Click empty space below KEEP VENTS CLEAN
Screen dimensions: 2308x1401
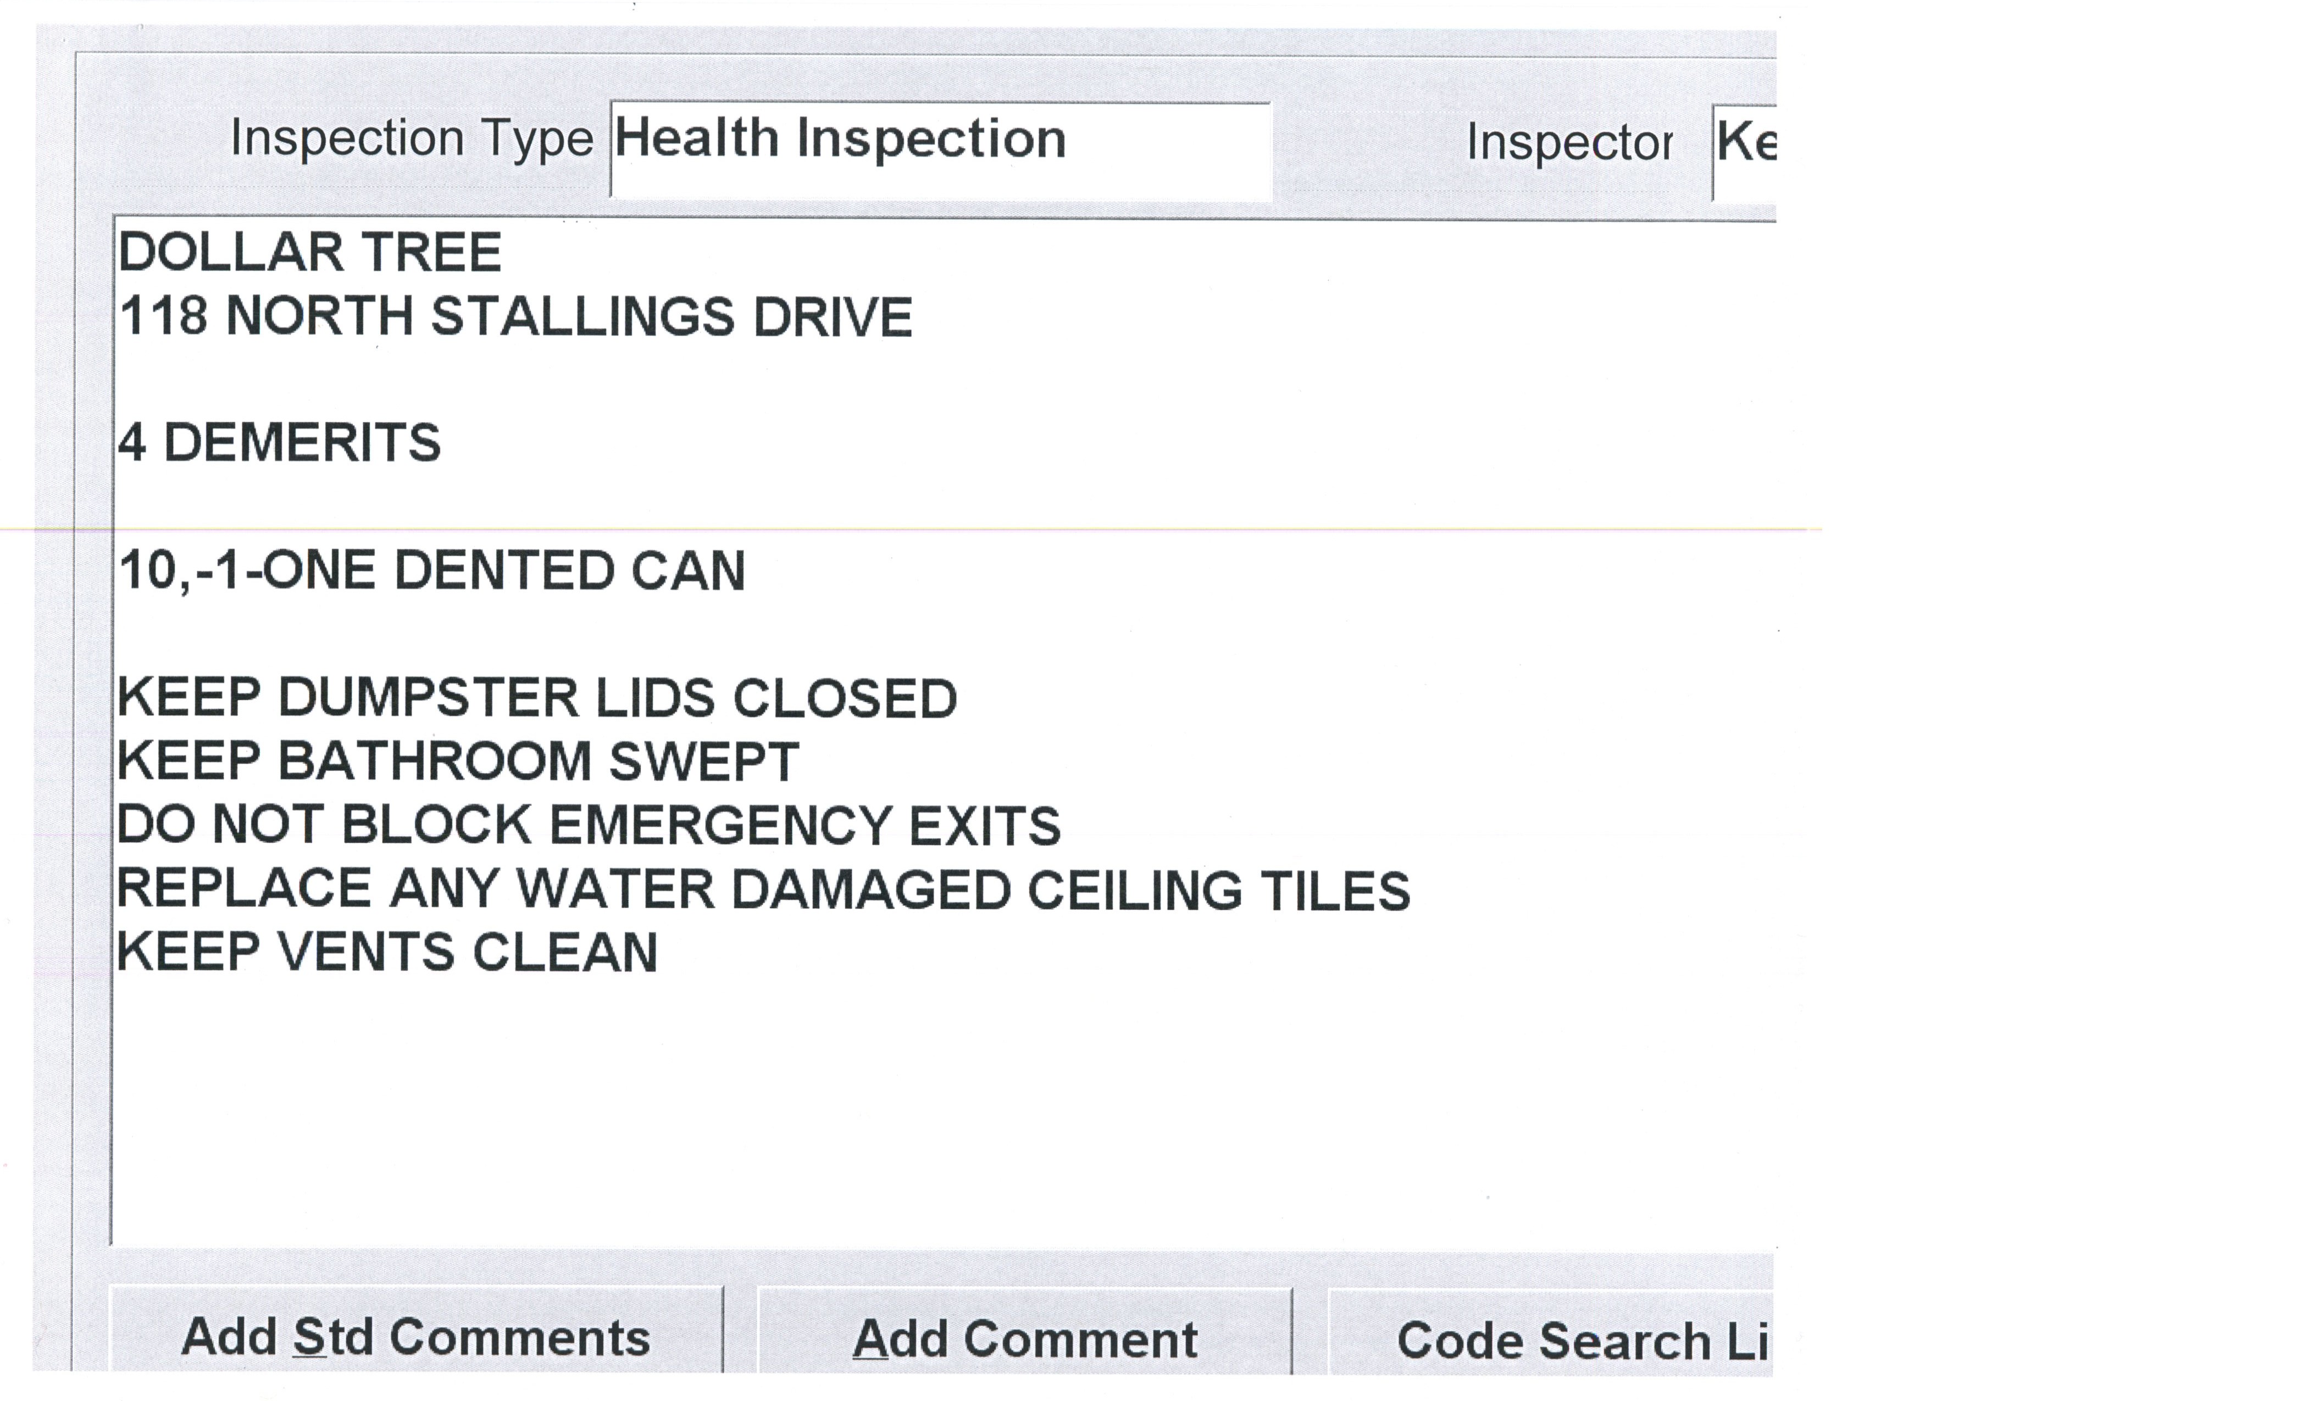[x=750, y=1105]
